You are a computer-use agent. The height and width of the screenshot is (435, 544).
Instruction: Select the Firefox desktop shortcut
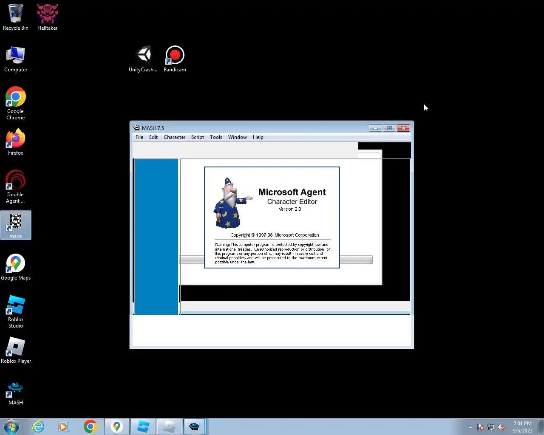coord(16,142)
